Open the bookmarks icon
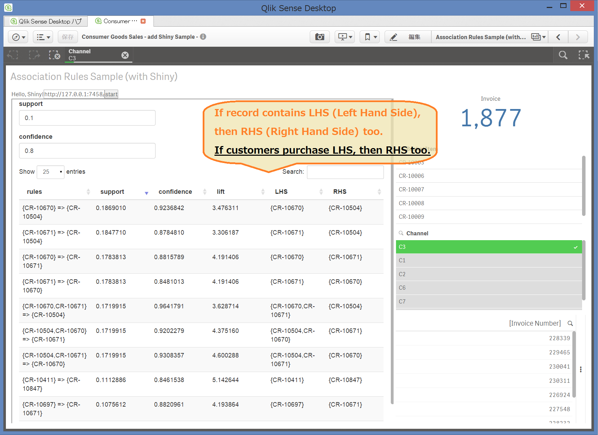Viewport: 598px width, 435px height. [370, 37]
